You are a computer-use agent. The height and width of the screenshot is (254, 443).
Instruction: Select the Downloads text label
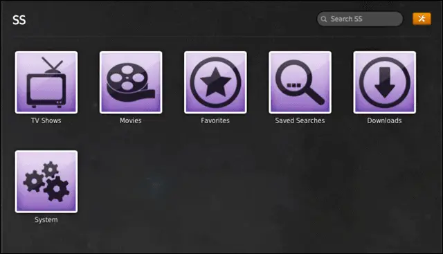(385, 120)
